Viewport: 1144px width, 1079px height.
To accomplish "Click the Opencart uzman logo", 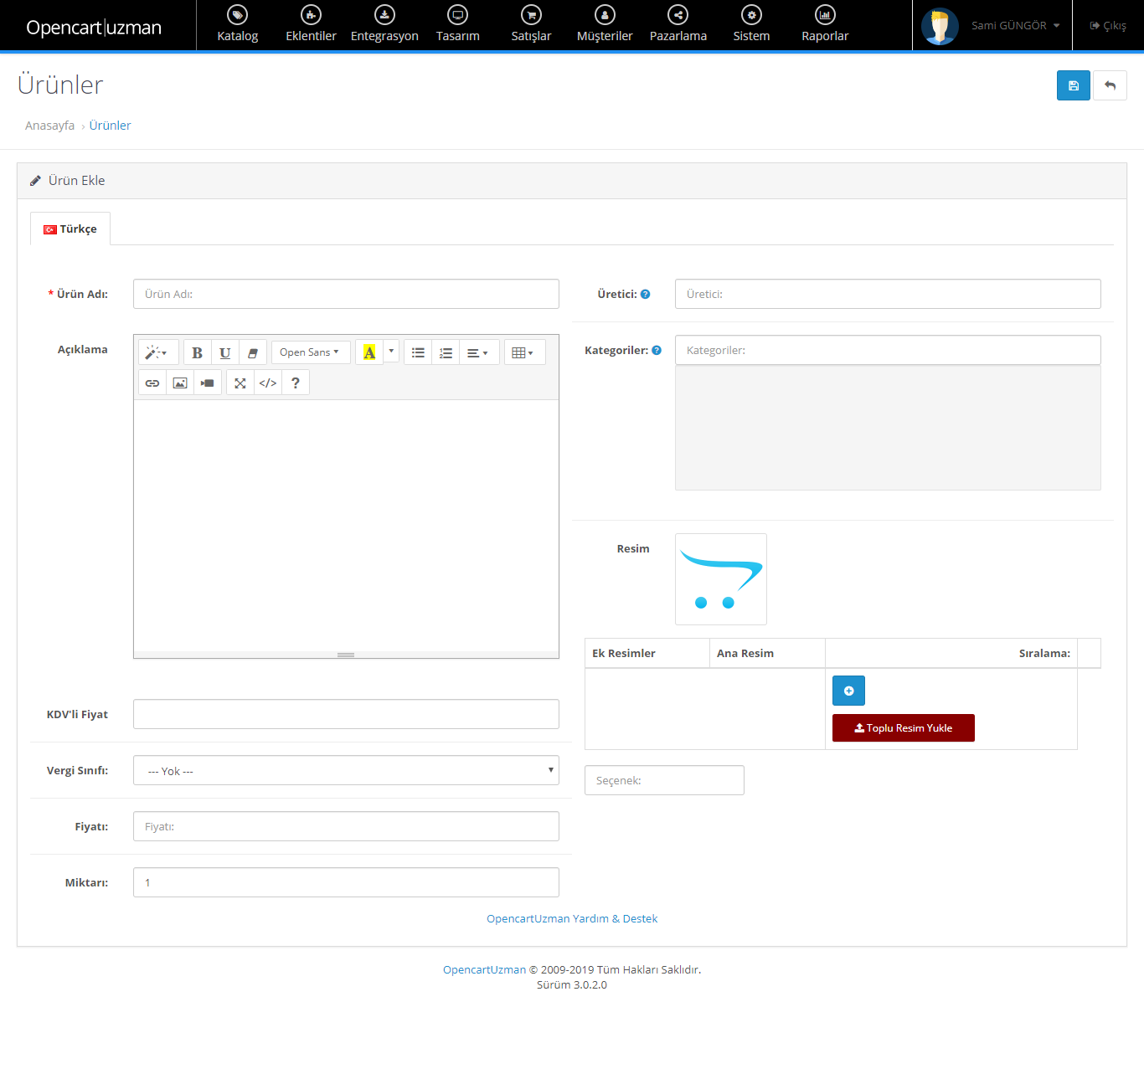I will (x=94, y=27).
